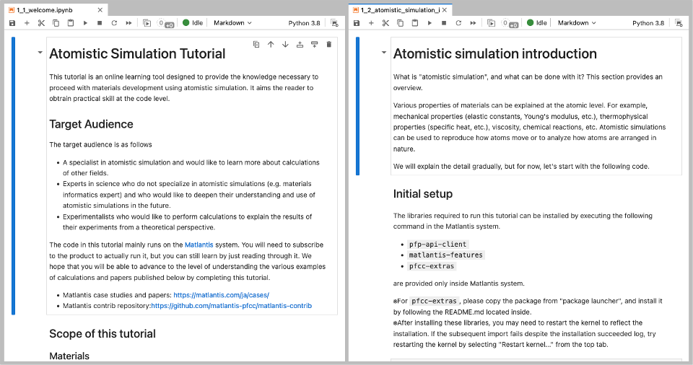Paste a cell in the right notebook
Image resolution: width=693 pixels, height=365 pixels.
tap(414, 23)
